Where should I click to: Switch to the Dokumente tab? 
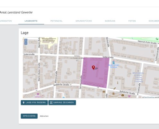tap(154, 21)
